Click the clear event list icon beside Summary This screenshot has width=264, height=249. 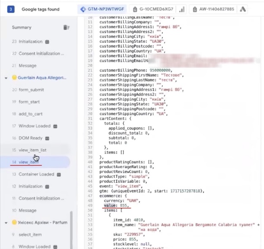click(66, 27)
